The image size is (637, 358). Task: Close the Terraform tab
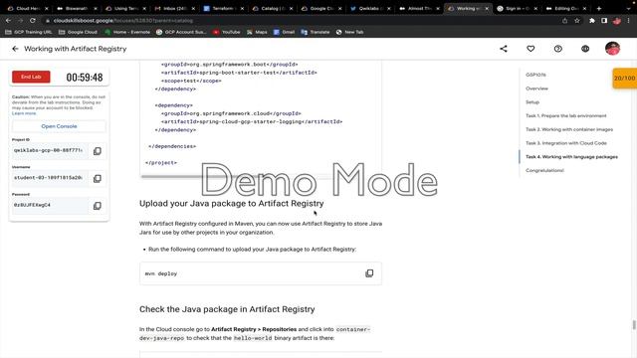[x=242, y=8]
